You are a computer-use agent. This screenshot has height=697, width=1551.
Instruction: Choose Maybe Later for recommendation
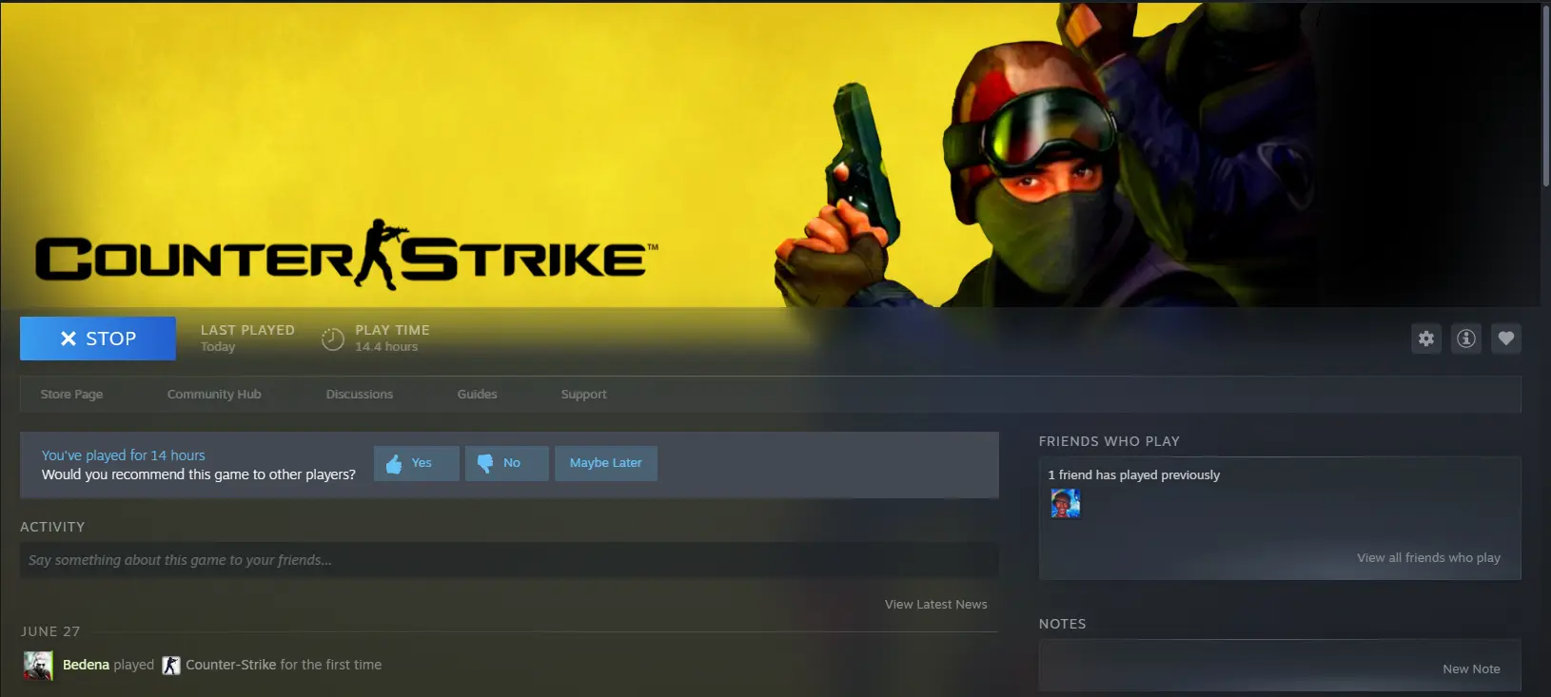tap(605, 463)
